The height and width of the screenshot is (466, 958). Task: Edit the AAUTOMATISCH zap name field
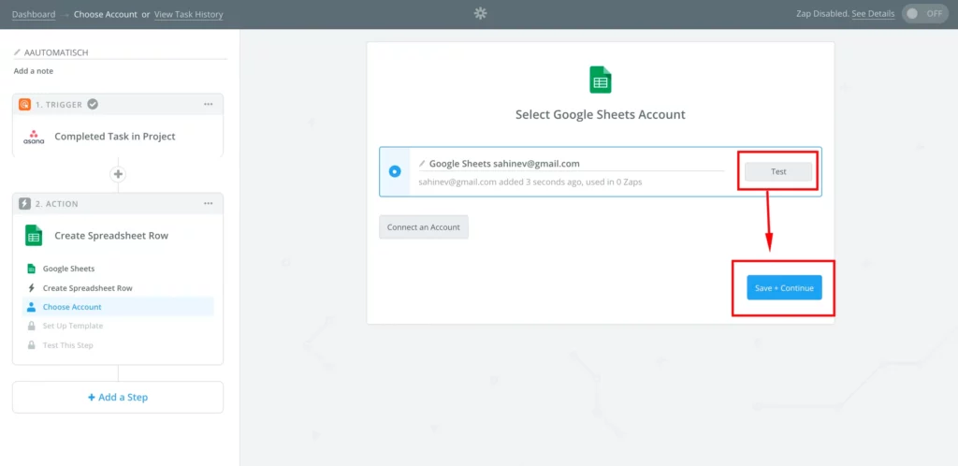(x=120, y=52)
